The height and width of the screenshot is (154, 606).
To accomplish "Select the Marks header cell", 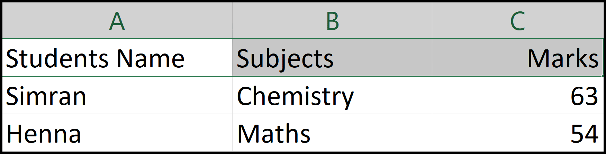I will 517,57.
